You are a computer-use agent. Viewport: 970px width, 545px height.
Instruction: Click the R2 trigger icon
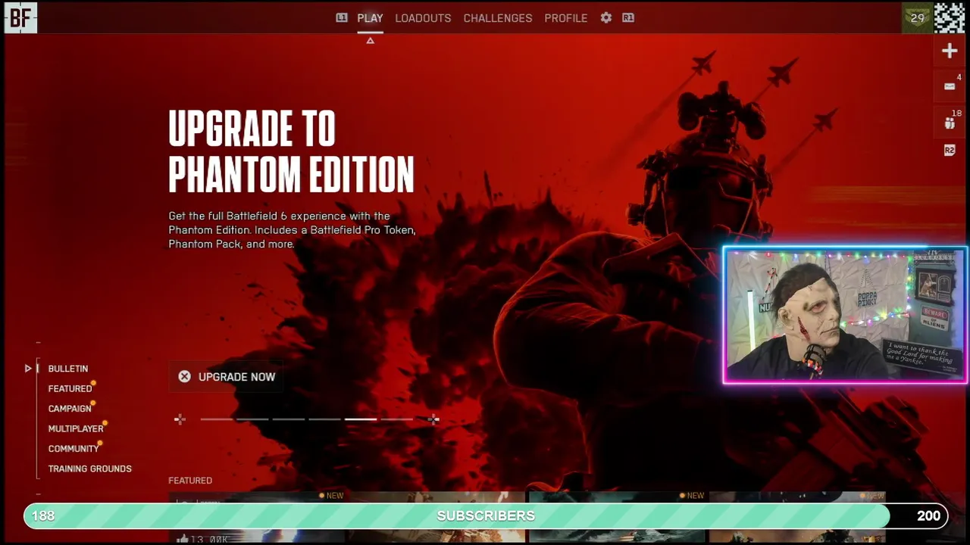pos(950,151)
